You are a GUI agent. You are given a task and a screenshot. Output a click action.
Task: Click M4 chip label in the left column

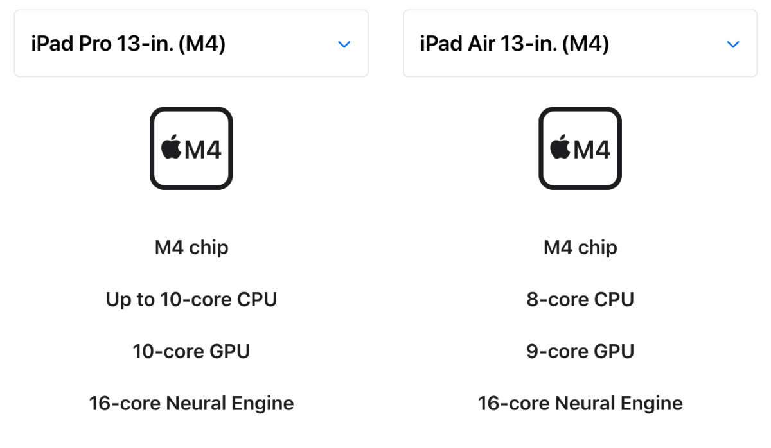pyautogui.click(x=191, y=247)
